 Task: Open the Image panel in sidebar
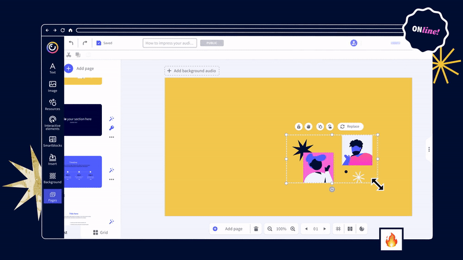click(x=53, y=87)
